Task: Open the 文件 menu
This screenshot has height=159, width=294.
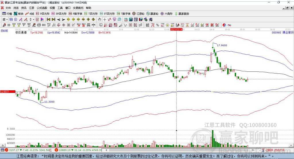Action: point(8,8)
